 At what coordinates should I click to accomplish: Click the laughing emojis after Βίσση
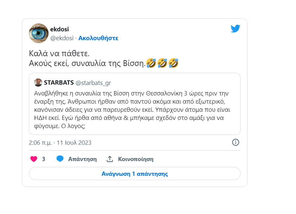[162, 63]
